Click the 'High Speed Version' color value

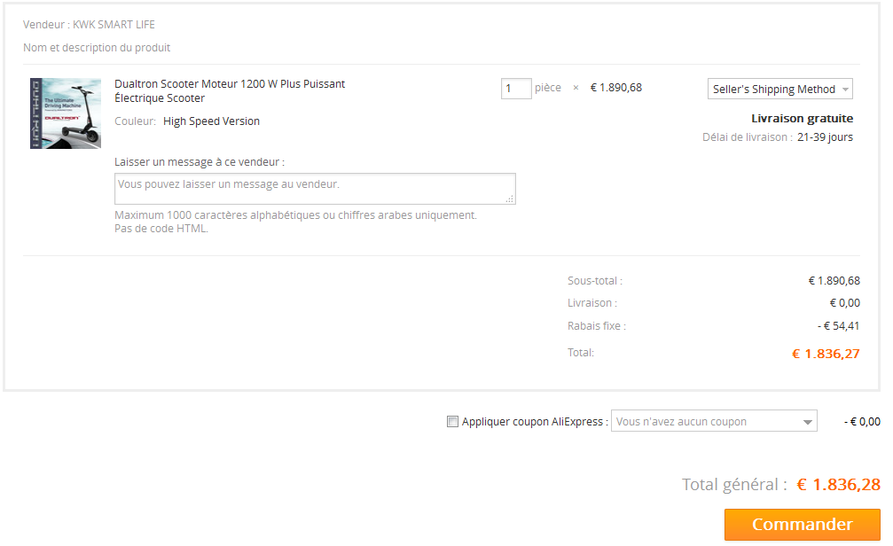(x=211, y=121)
